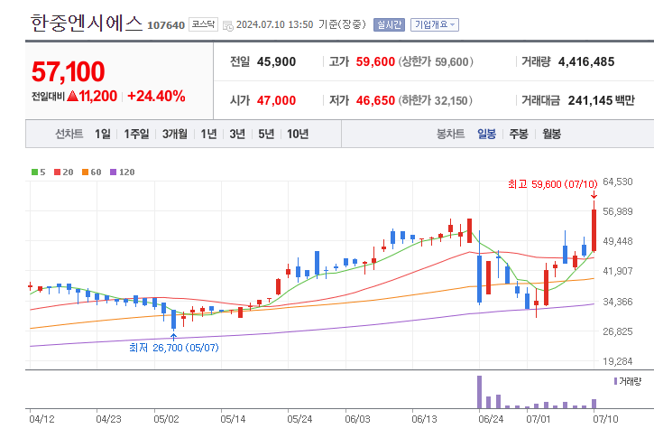Screen dimensions: 654x438
Task: Click the 최저 26,700 (05/07) low marker
Action: tap(173, 348)
